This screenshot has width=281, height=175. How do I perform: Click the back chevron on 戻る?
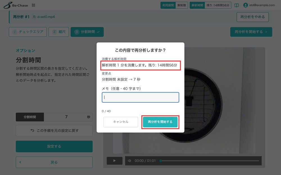pos(20,162)
